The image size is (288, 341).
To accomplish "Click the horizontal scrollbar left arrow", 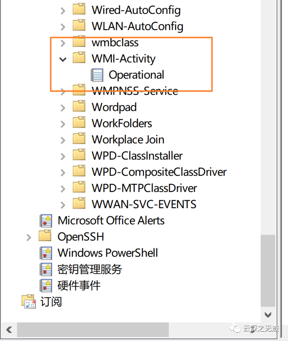I will pos(9,329).
